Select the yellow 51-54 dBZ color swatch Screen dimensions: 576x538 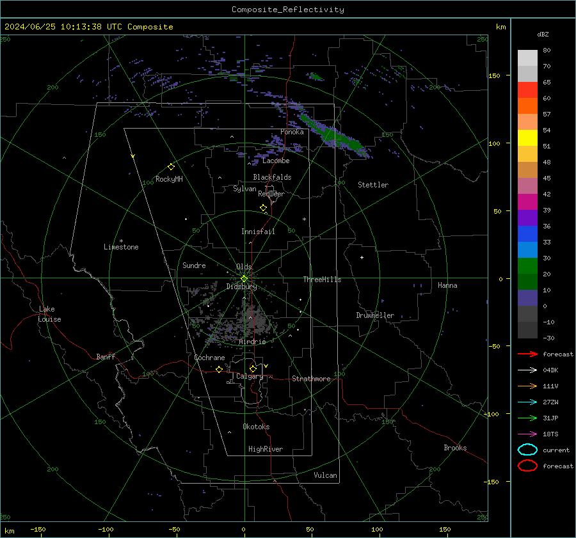pos(527,138)
